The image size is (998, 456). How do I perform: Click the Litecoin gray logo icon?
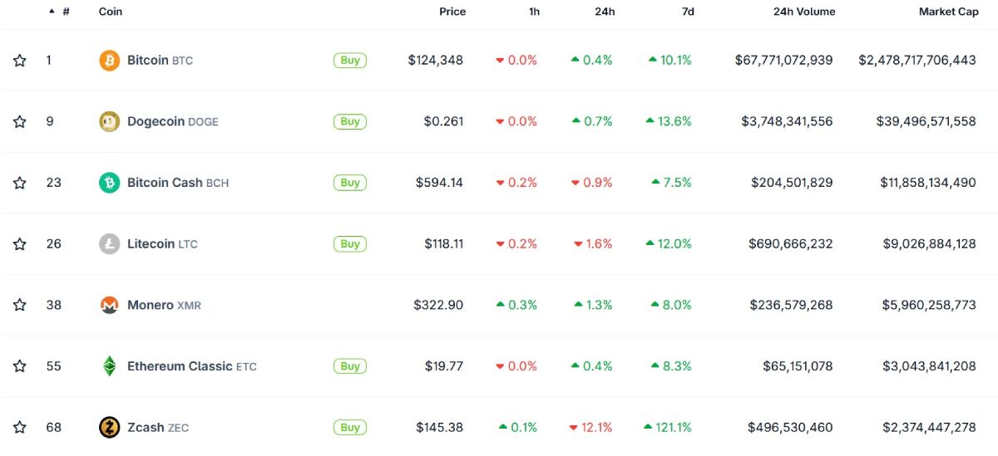(x=109, y=244)
